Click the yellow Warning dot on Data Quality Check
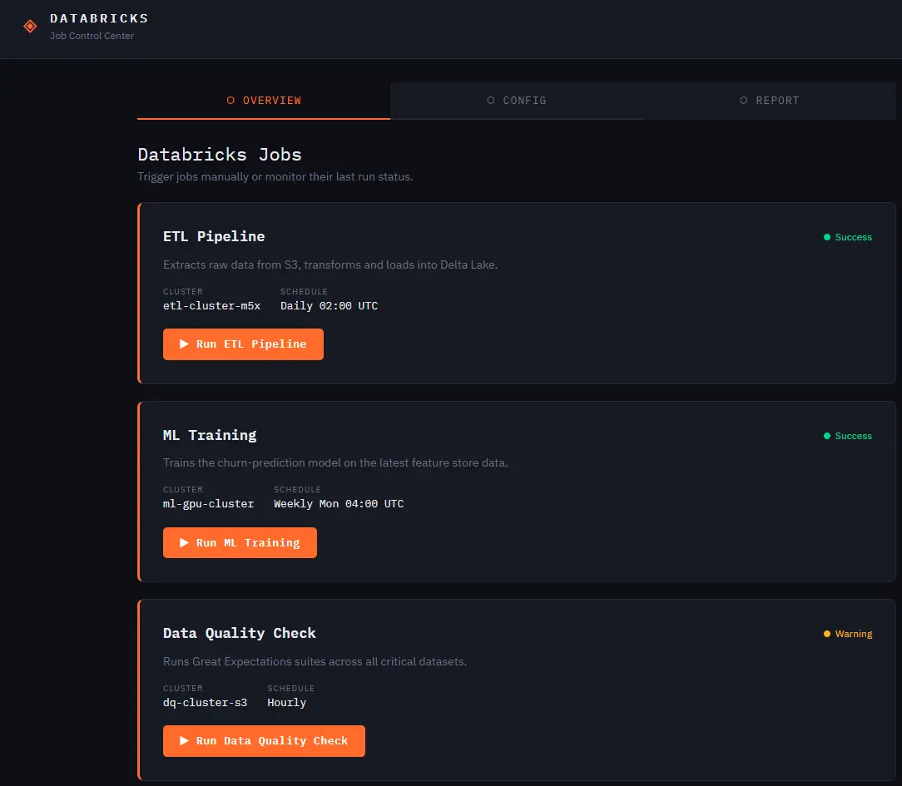 (827, 634)
